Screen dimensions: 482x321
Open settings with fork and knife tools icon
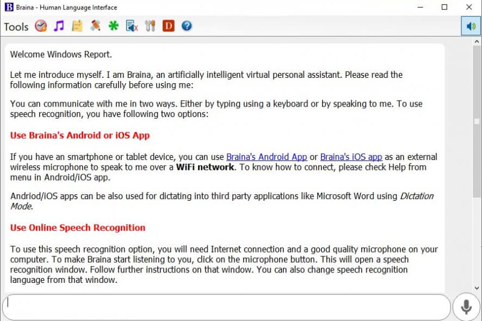coord(150,26)
